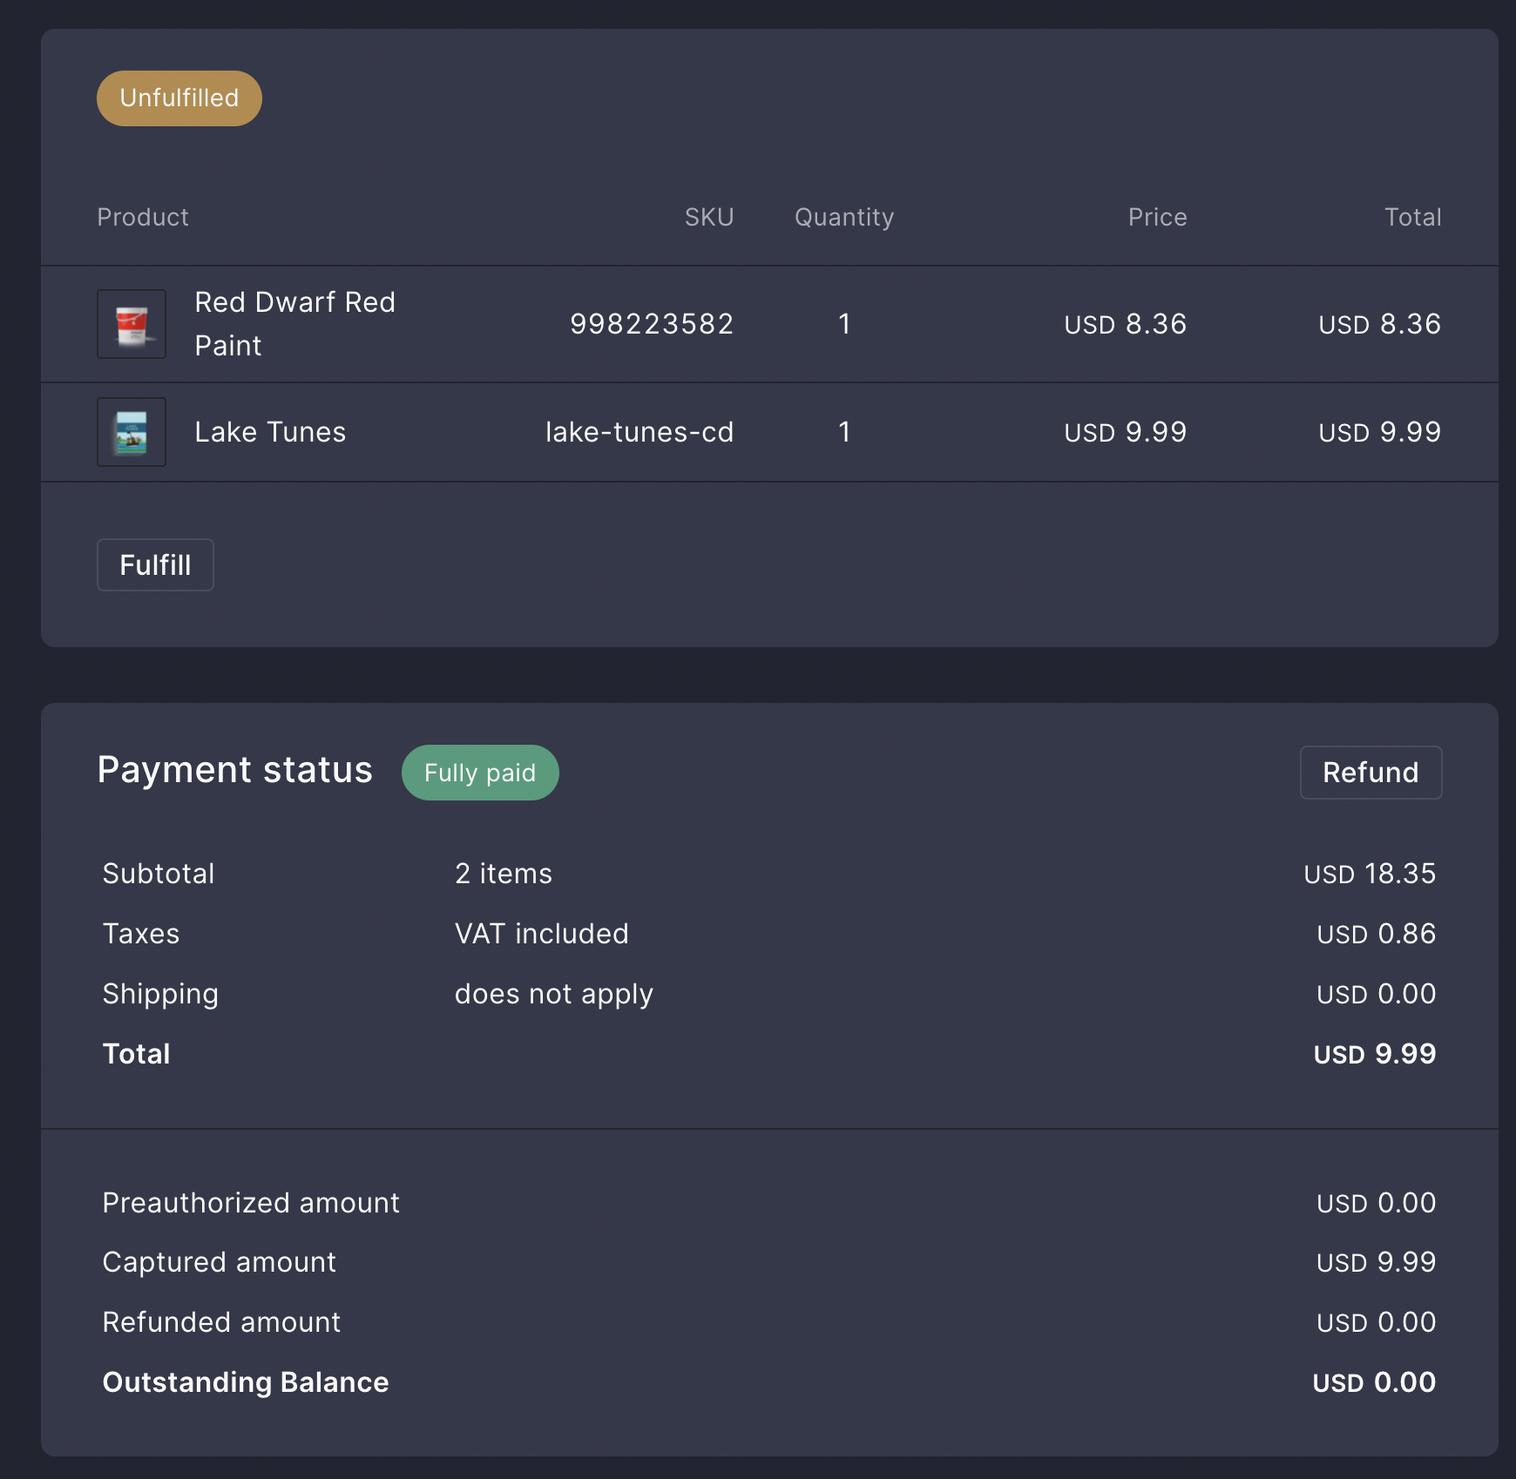
Task: Click the Quantity column header
Action: [x=843, y=217]
